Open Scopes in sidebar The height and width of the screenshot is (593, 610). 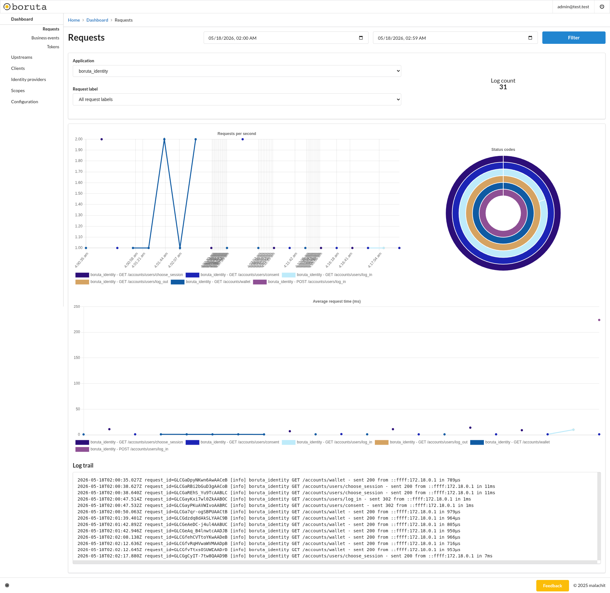click(18, 91)
